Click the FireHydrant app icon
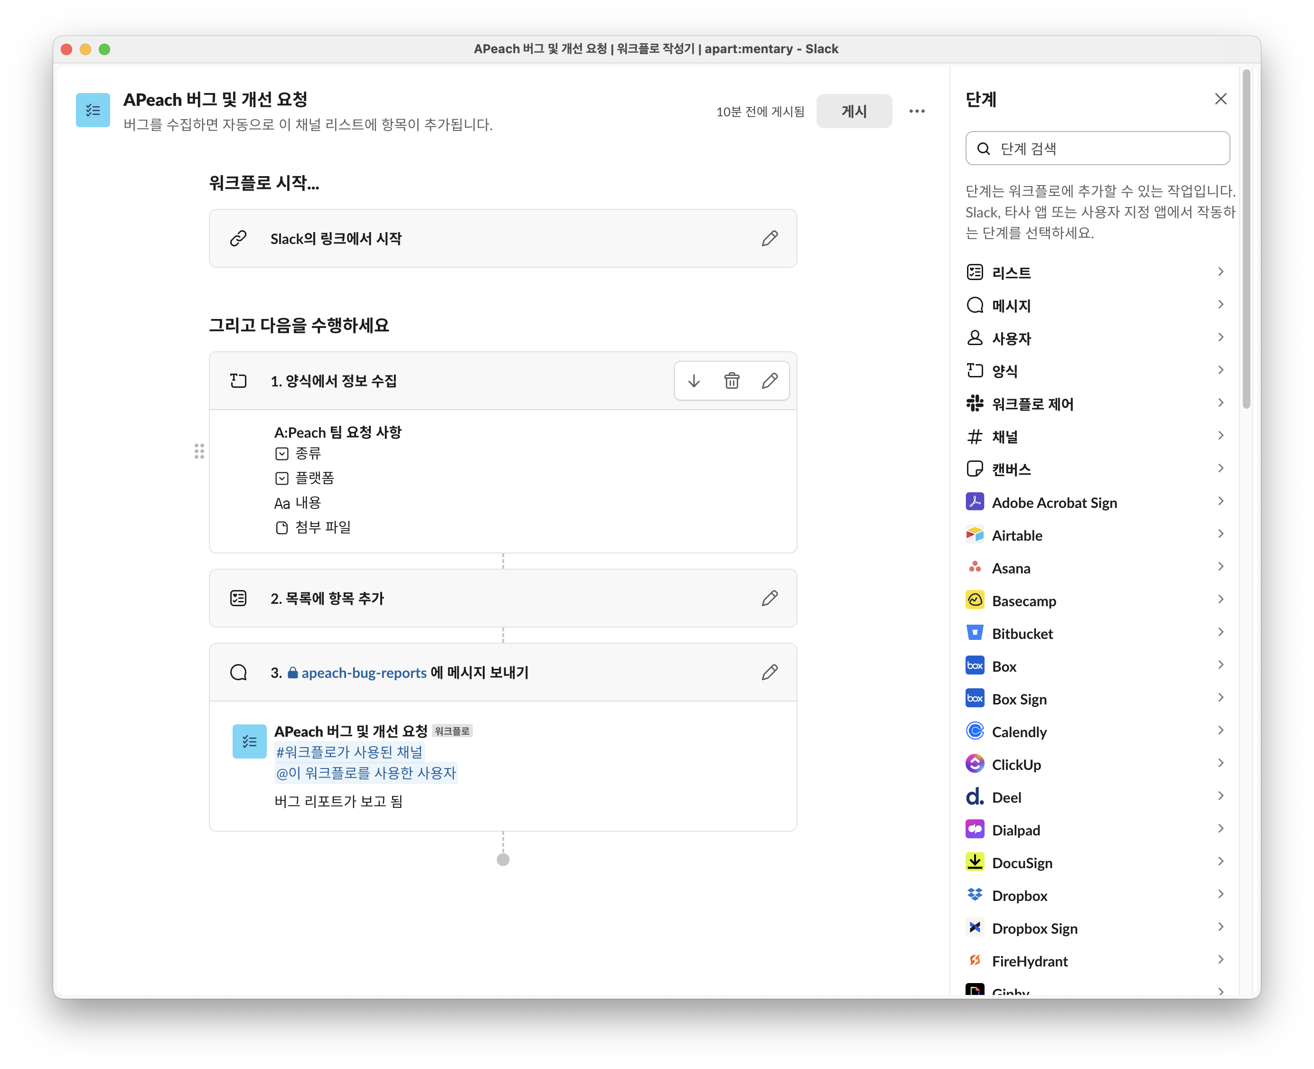1314x1069 pixels. click(x=975, y=961)
